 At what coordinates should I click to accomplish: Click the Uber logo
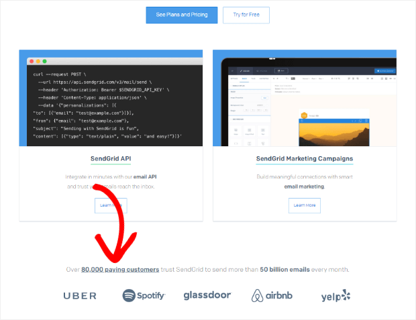80,296
